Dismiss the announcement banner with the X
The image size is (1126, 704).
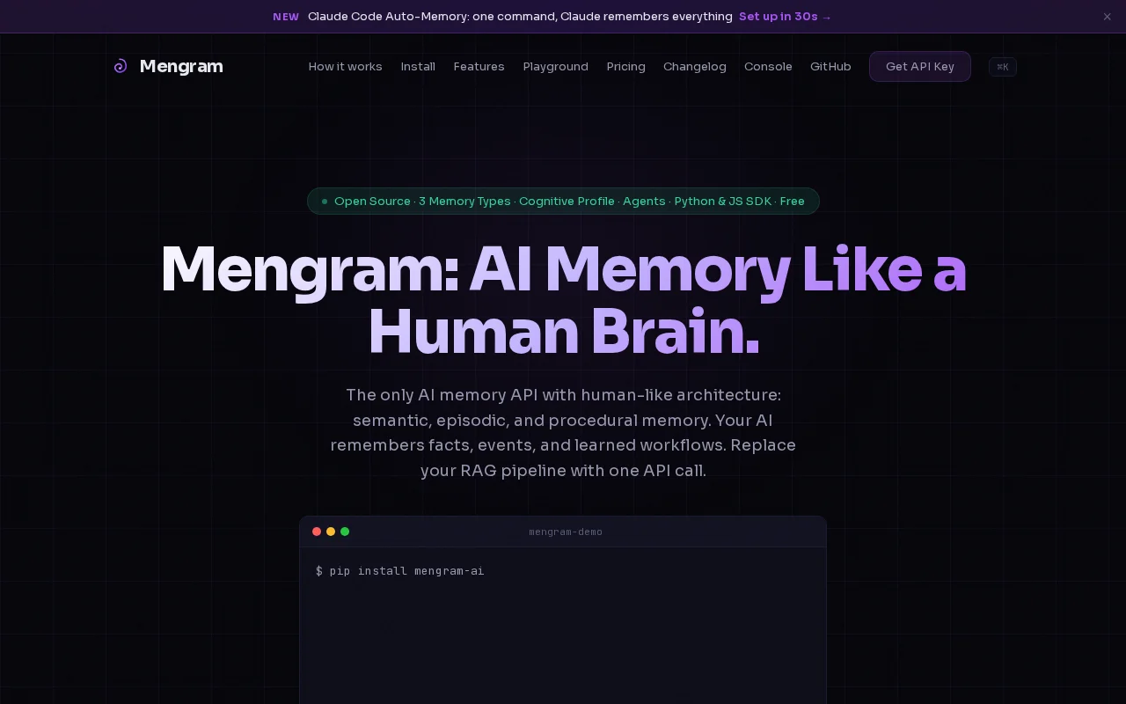pyautogui.click(x=1107, y=17)
